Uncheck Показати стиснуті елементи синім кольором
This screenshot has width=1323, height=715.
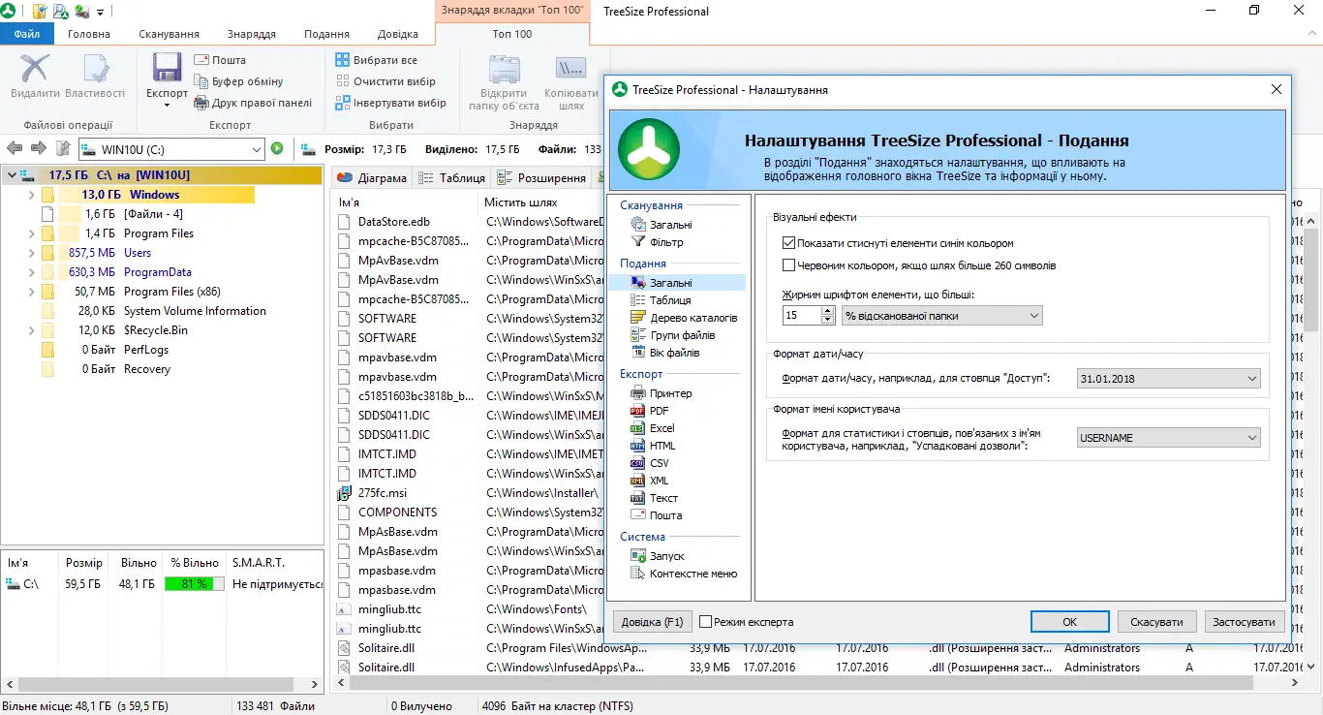click(x=788, y=243)
